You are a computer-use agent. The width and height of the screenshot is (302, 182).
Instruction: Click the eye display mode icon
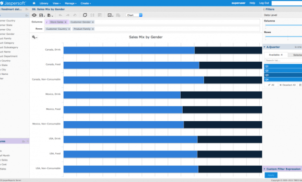point(34,15)
